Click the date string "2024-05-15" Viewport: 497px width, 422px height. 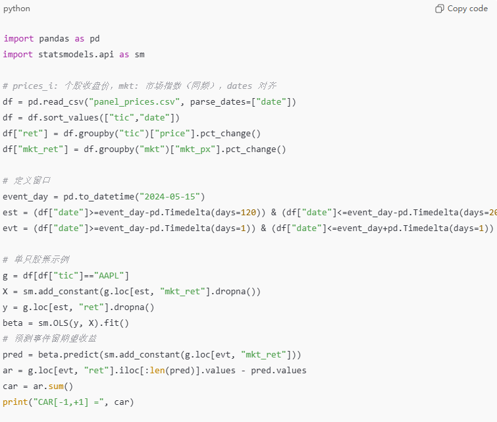[x=170, y=197]
